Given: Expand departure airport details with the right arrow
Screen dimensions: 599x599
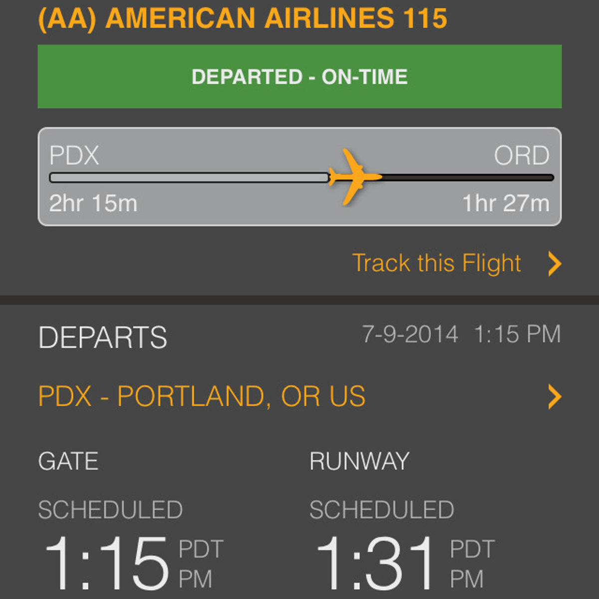Looking at the screenshot, I should click(x=554, y=396).
